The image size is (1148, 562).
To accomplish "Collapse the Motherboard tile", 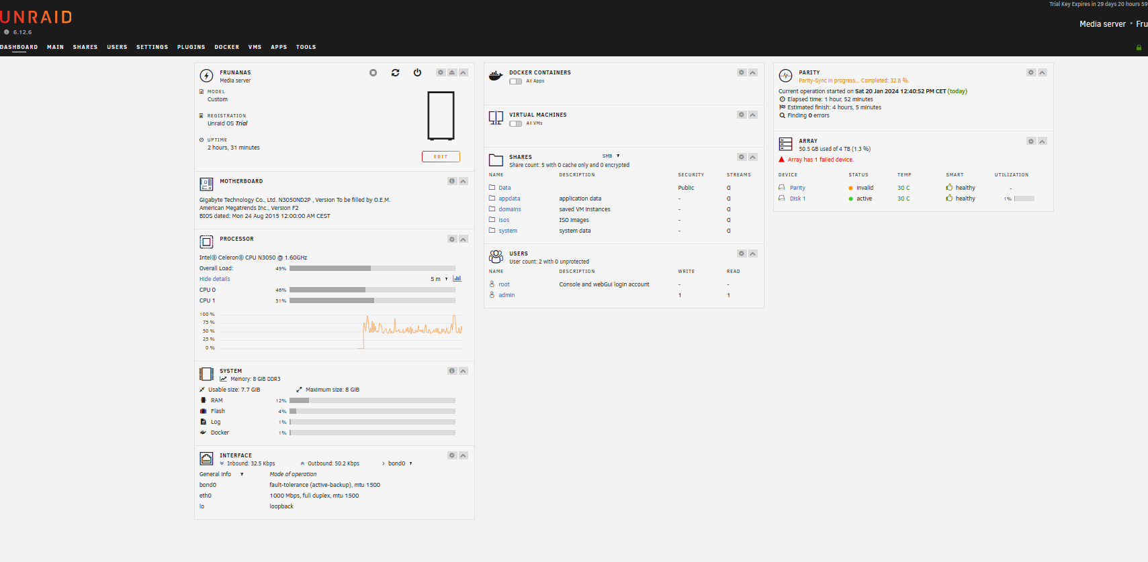I will point(463,181).
